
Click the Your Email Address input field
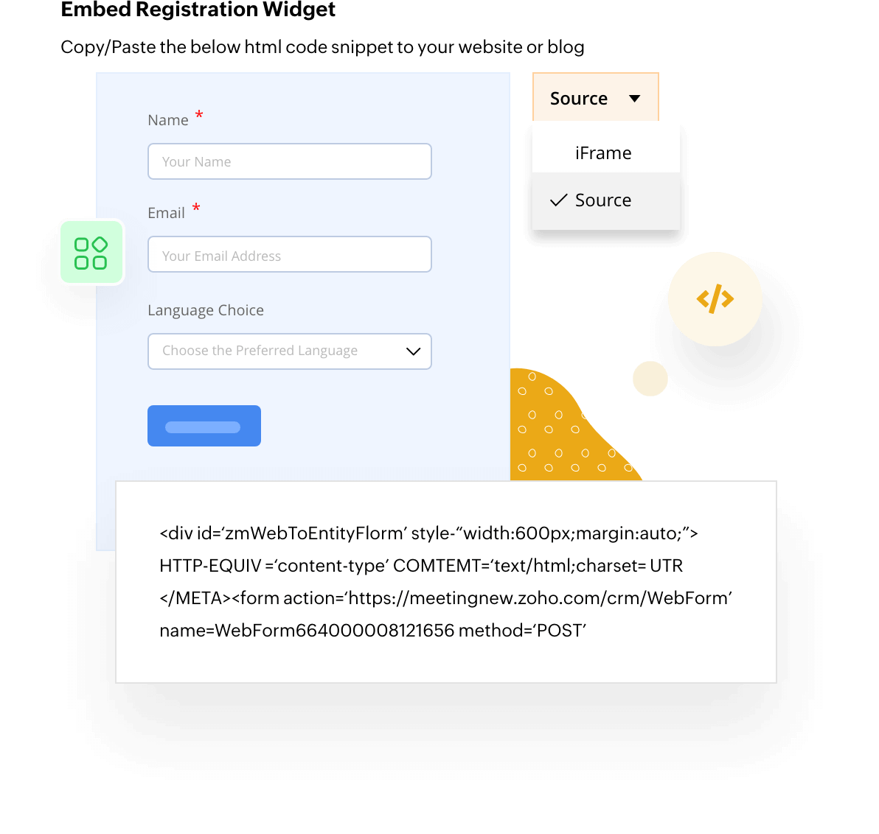tap(289, 254)
